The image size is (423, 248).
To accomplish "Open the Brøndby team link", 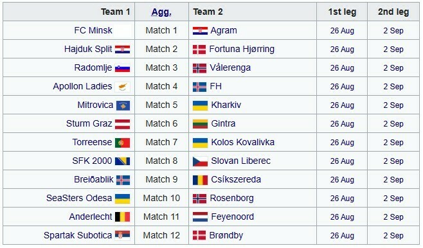I will coord(226,235).
